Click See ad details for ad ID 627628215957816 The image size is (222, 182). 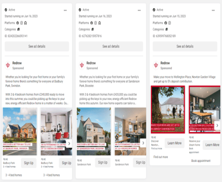click(x=111, y=46)
